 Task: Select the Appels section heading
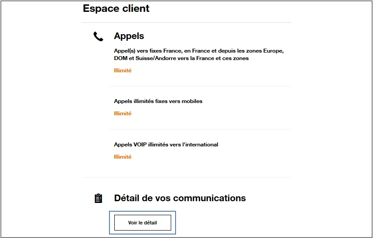point(129,36)
